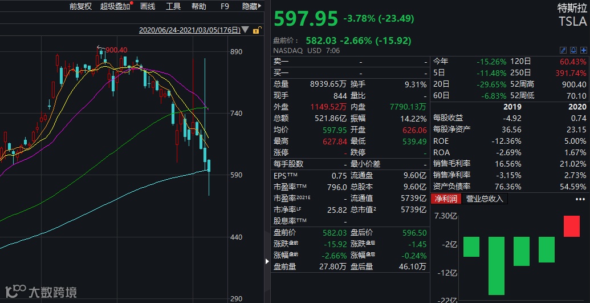Click the 卖一 ask row label
The image size is (590, 303).
point(281,62)
